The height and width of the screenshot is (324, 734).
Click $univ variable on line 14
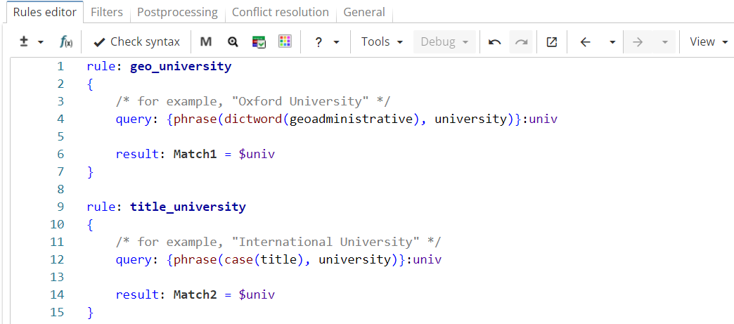[257, 295]
